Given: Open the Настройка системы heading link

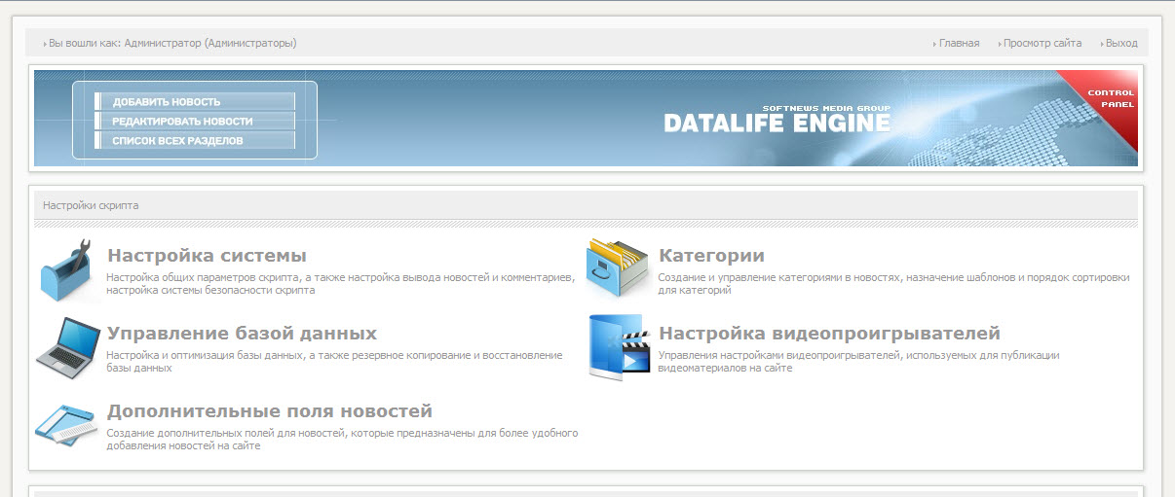Looking at the screenshot, I should pos(207,256).
